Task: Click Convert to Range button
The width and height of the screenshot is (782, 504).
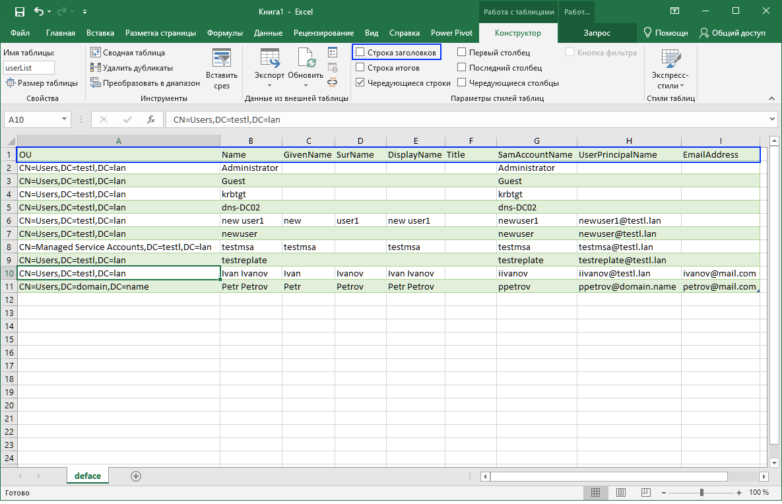Action: 145,83
